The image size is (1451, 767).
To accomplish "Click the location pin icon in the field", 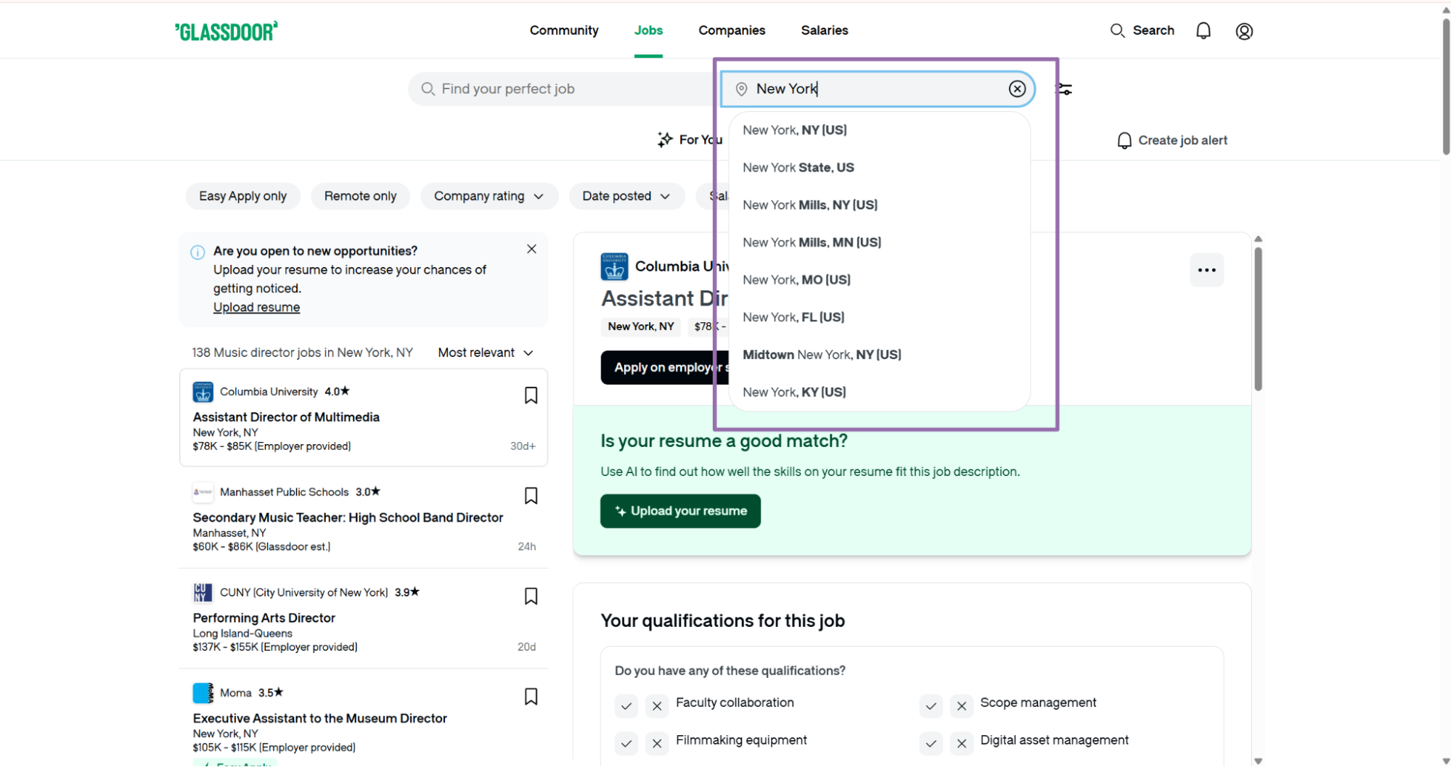I will coord(741,89).
